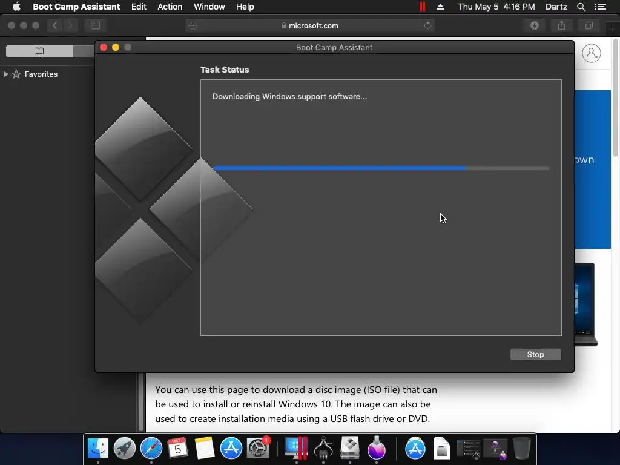Click the blue download progress bar
This screenshot has height=465, width=620.
[x=381, y=168]
